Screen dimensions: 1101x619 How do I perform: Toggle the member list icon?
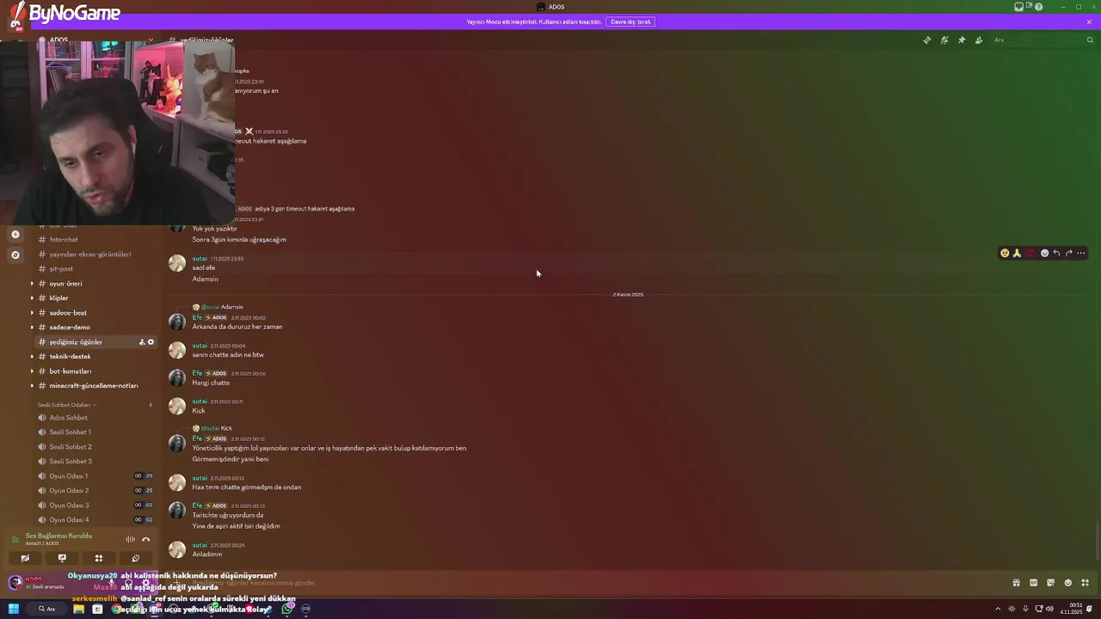(x=979, y=40)
